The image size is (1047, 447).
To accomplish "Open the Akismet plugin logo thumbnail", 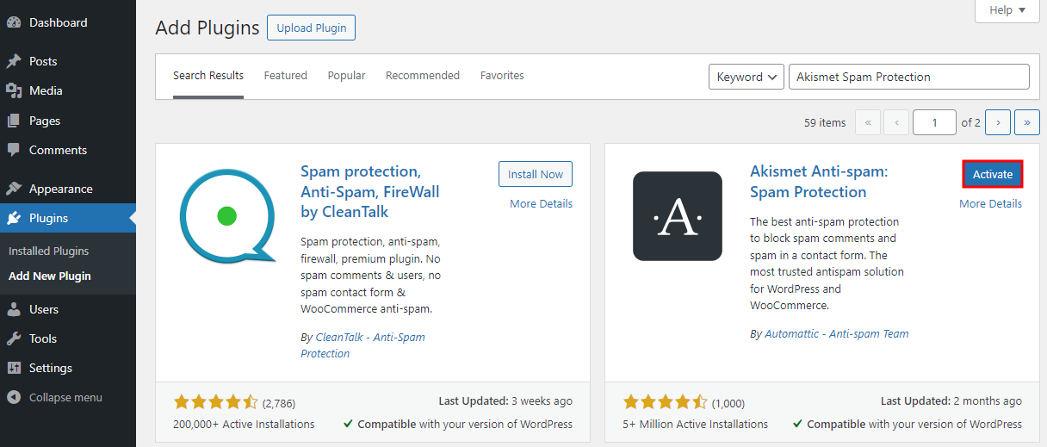I will (x=677, y=216).
